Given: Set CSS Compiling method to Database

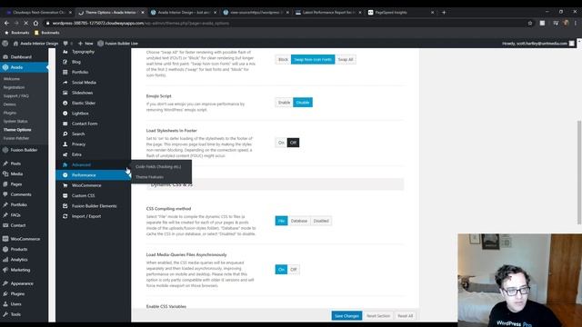Looking at the screenshot, I should (x=299, y=221).
